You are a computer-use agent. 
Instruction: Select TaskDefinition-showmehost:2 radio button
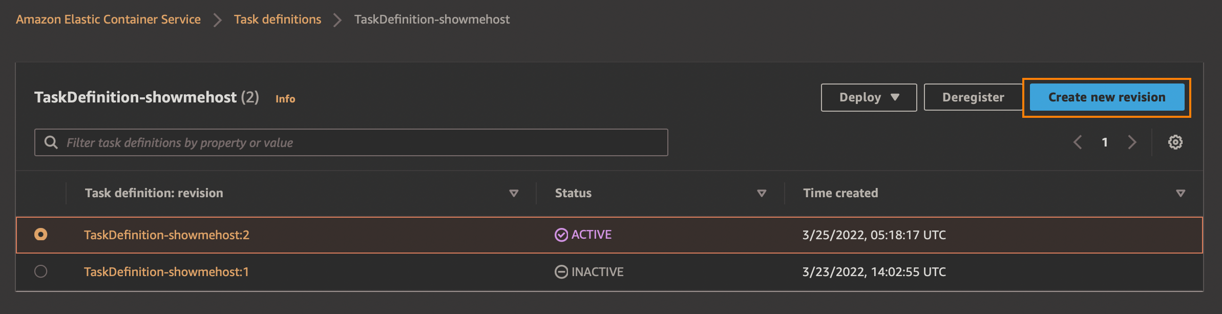[x=40, y=235]
